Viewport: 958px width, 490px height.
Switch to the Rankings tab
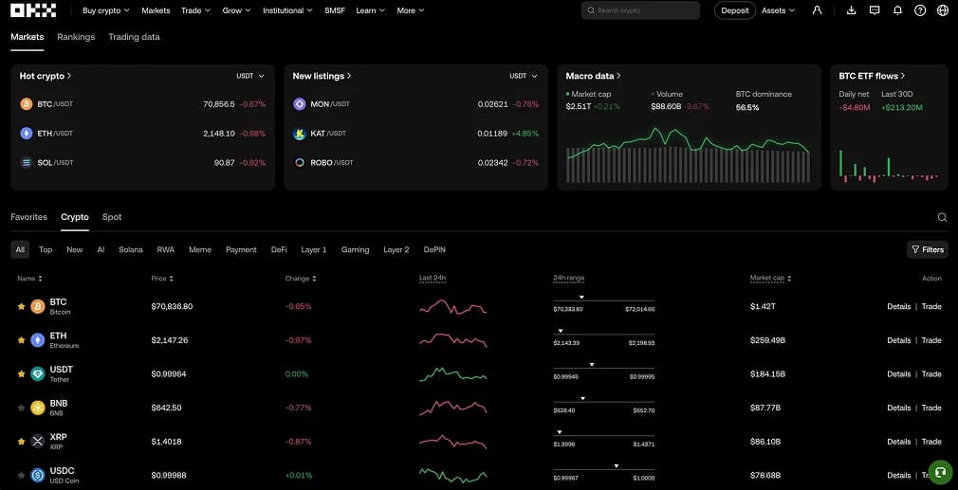[76, 37]
